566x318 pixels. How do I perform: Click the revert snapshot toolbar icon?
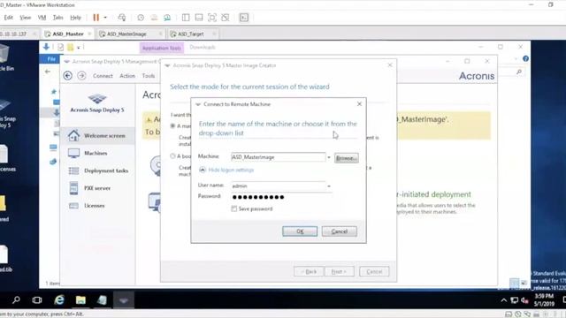point(154,18)
